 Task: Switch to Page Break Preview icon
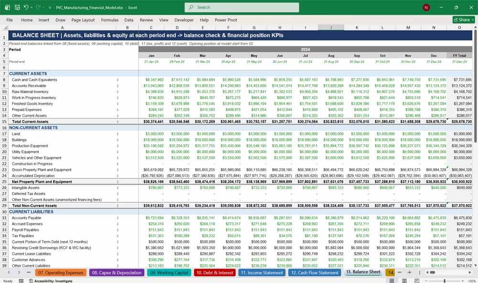point(416,281)
